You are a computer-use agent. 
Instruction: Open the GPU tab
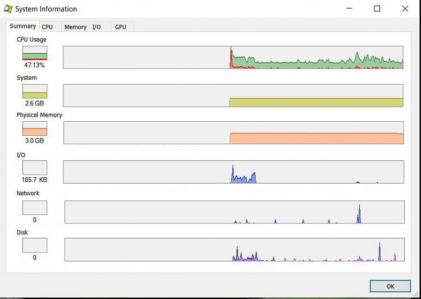click(x=121, y=27)
